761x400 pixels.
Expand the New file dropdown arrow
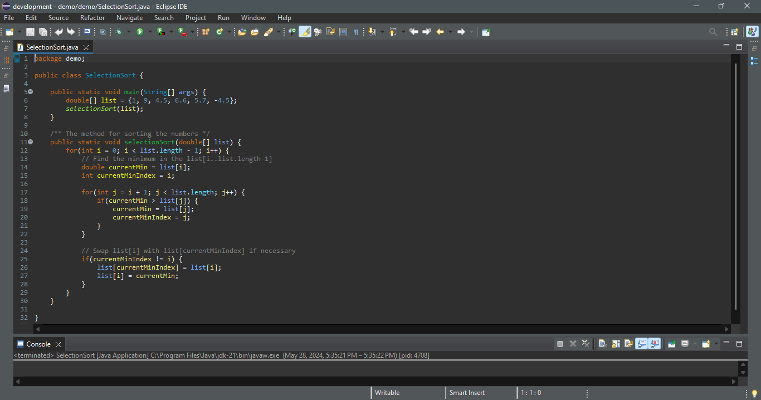(x=20, y=32)
